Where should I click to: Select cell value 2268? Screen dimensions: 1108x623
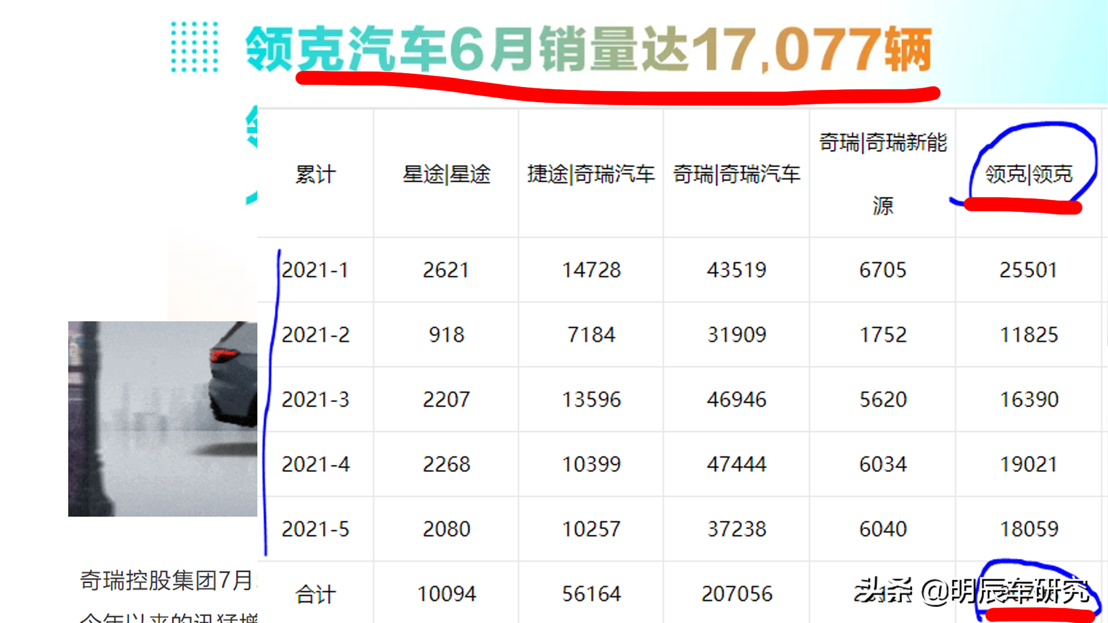[x=446, y=464]
